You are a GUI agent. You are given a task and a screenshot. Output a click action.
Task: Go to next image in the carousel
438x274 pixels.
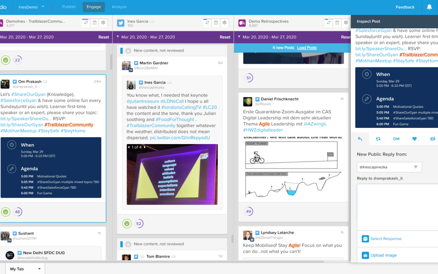(145, 147)
